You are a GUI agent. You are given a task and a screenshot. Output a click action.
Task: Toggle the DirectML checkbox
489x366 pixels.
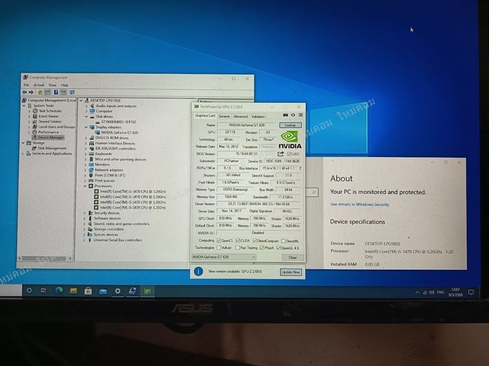(x=284, y=241)
